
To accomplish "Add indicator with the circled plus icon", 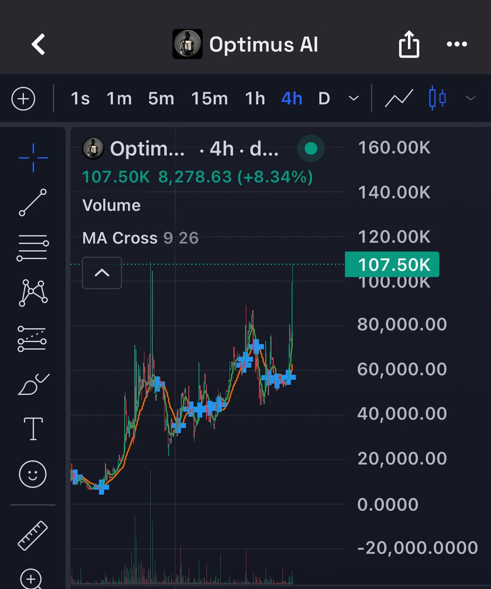I will coord(24,99).
